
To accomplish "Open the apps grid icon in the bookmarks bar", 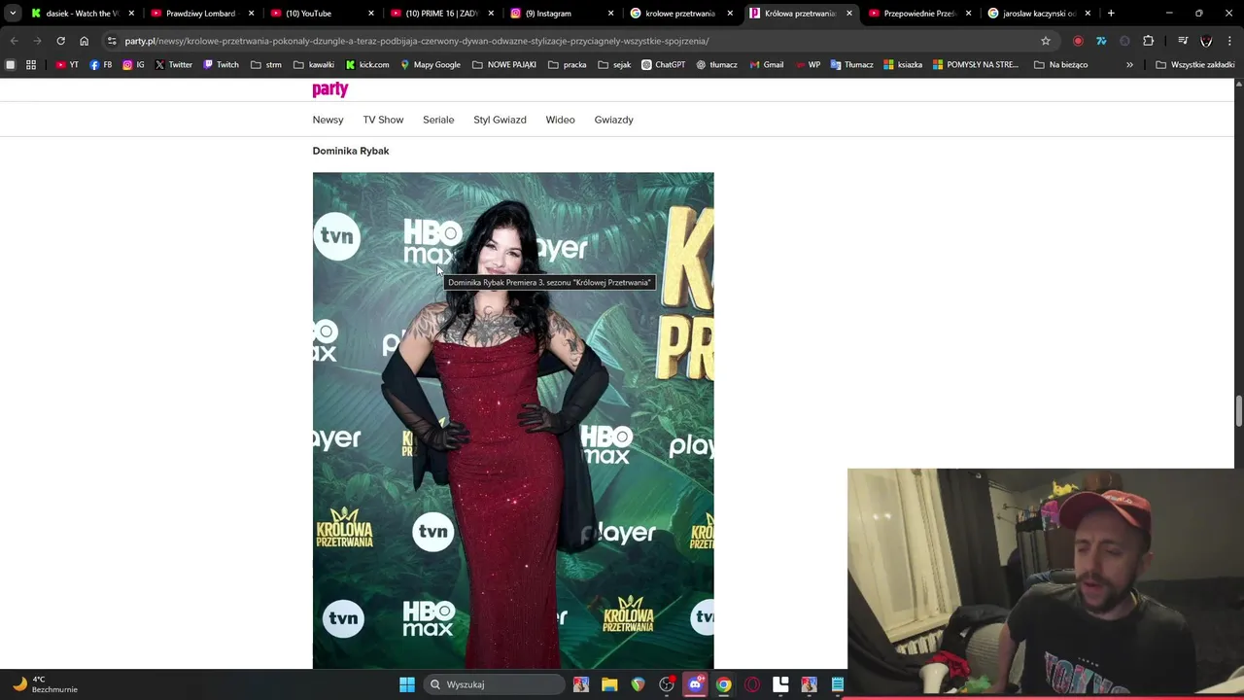I will [x=31, y=65].
